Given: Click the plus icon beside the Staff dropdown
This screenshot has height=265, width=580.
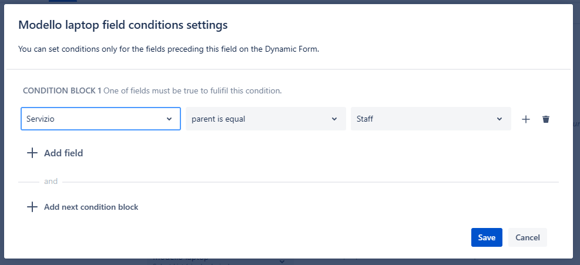Looking at the screenshot, I should click(526, 119).
